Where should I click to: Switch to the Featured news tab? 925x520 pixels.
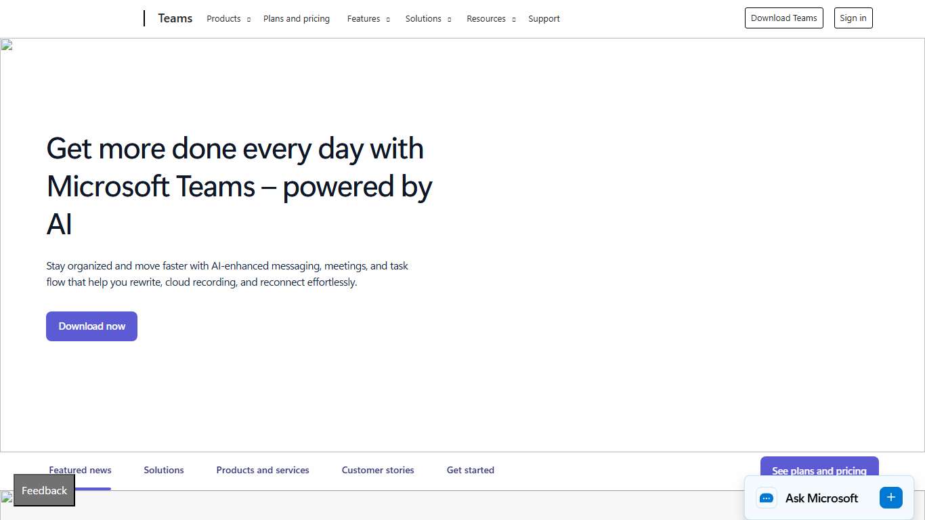click(80, 470)
